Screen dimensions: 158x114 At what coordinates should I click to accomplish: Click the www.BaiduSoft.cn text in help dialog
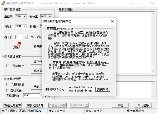click(80, 91)
